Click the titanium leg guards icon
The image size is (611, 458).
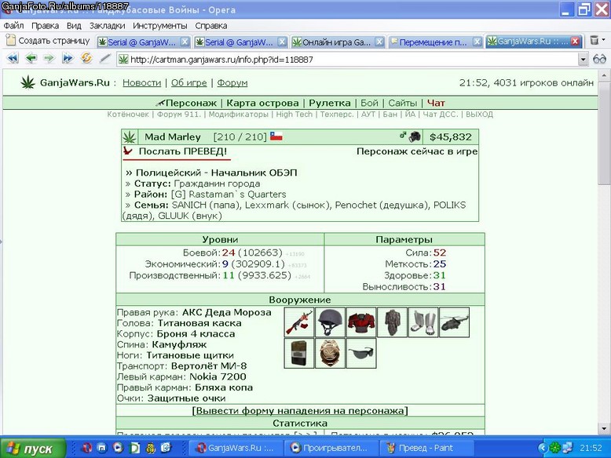(x=423, y=322)
